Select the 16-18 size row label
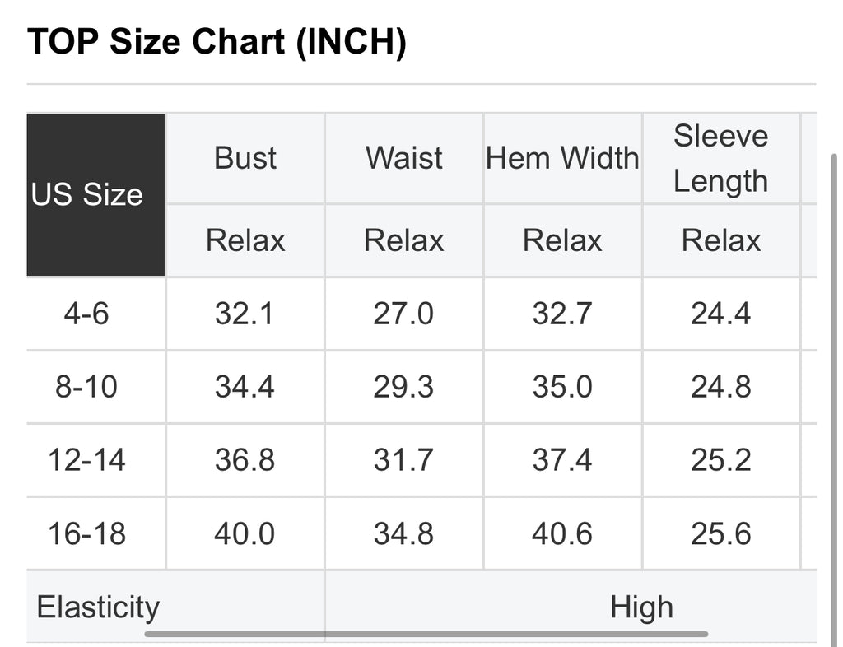This screenshot has width=843, height=647. (x=86, y=533)
